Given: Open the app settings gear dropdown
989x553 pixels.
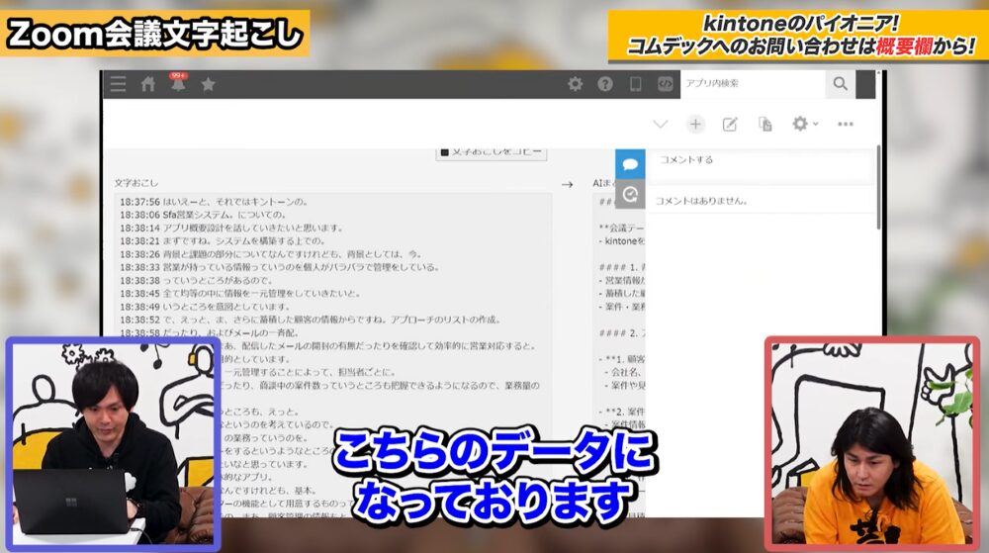Looking at the screenshot, I should point(805,124).
